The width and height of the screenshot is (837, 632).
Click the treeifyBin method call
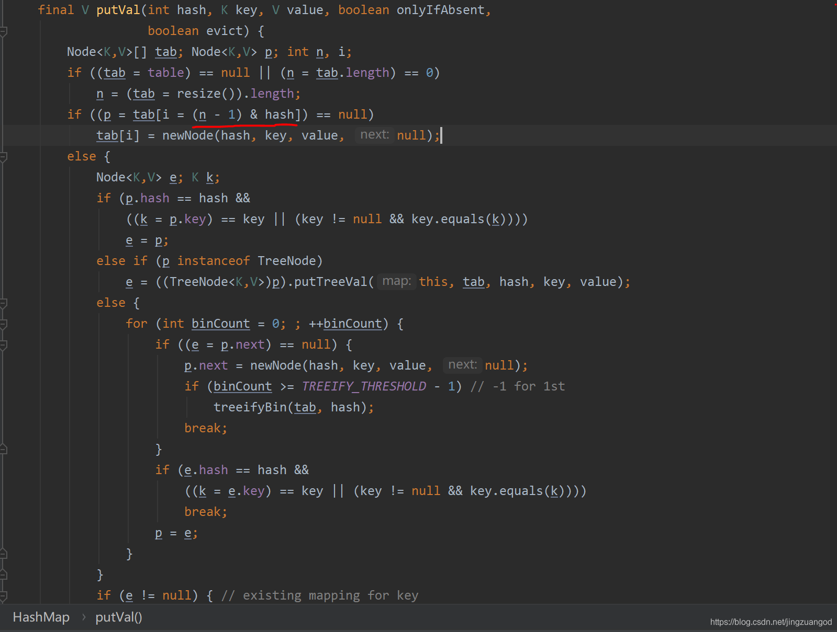pos(250,407)
